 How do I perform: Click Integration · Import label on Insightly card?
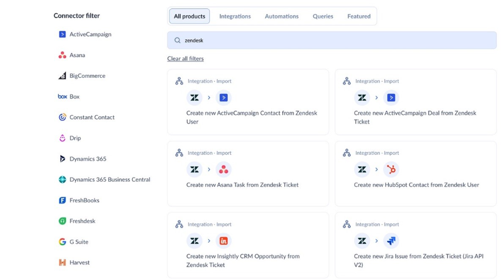click(209, 224)
